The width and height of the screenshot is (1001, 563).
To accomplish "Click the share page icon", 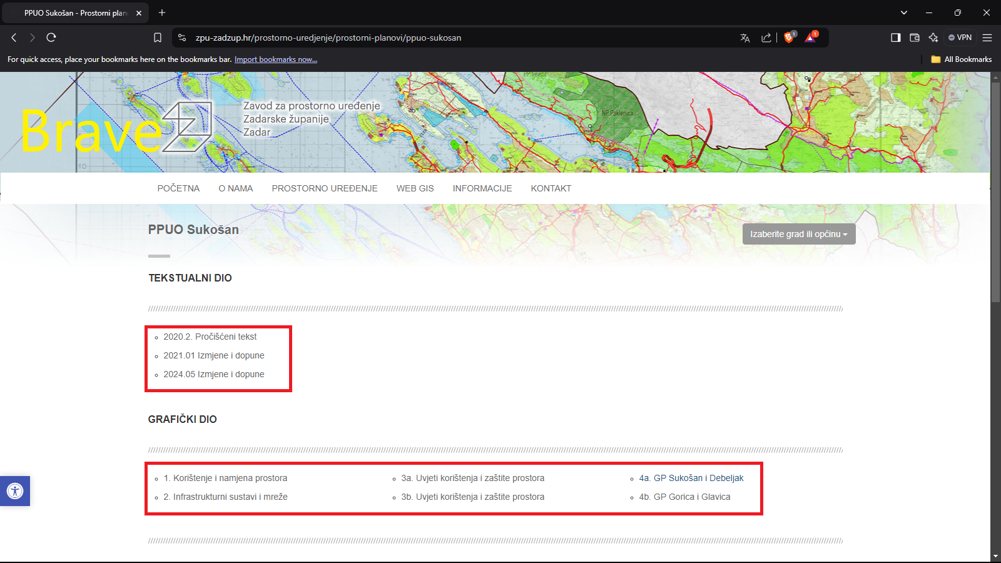I will pos(766,38).
